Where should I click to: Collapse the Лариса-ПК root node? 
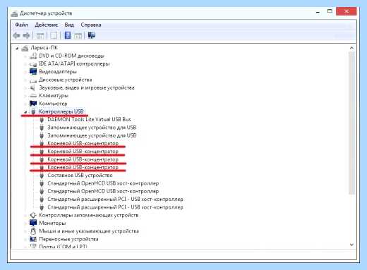(17, 49)
